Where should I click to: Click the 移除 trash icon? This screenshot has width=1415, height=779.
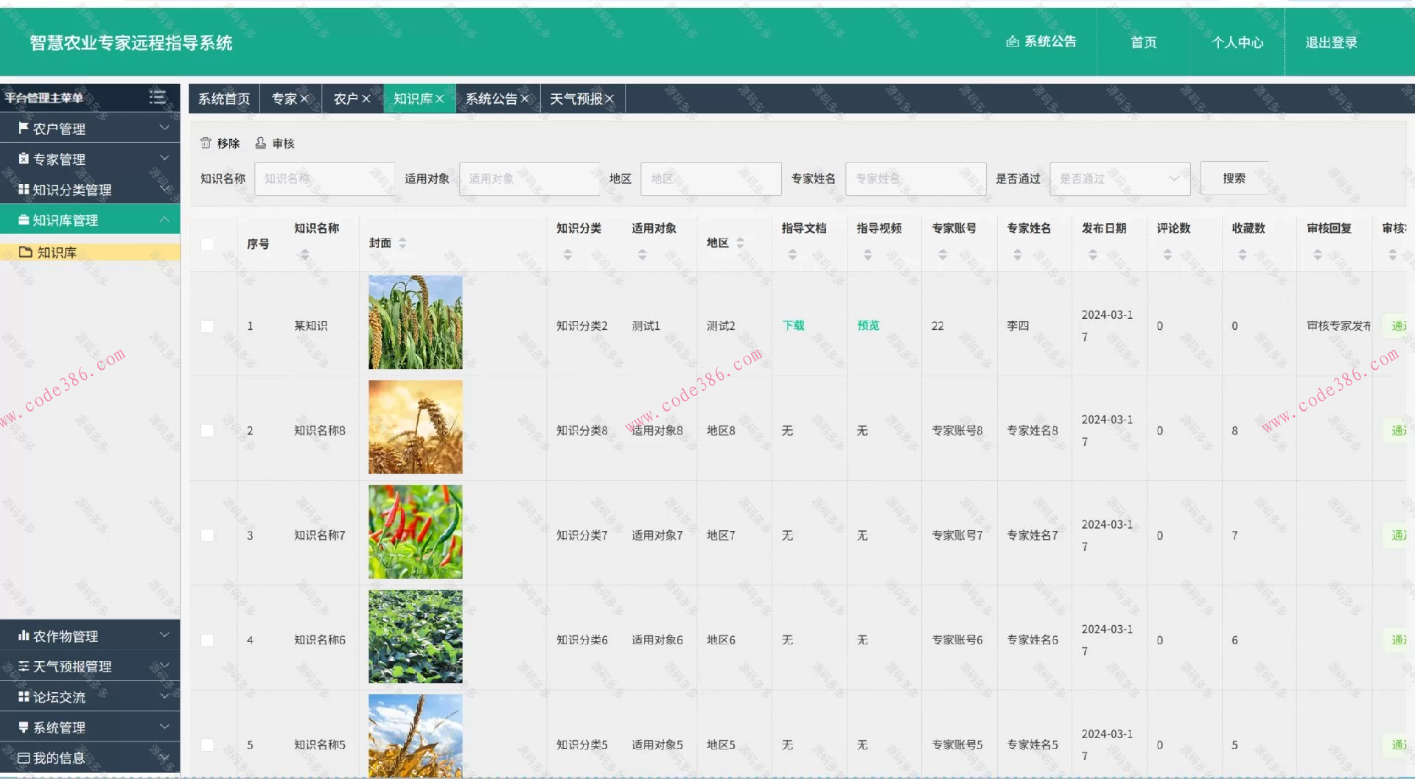click(207, 143)
